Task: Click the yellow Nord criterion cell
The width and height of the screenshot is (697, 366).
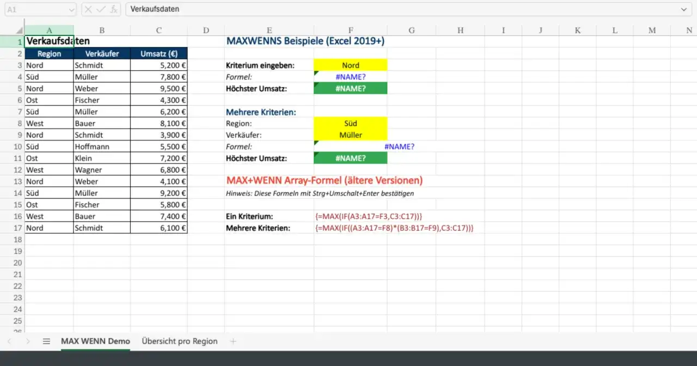Action: (351, 65)
